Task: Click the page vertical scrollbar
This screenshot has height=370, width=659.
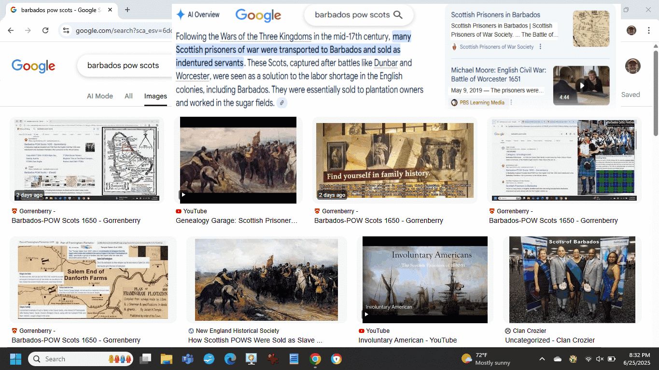Action: click(x=655, y=92)
